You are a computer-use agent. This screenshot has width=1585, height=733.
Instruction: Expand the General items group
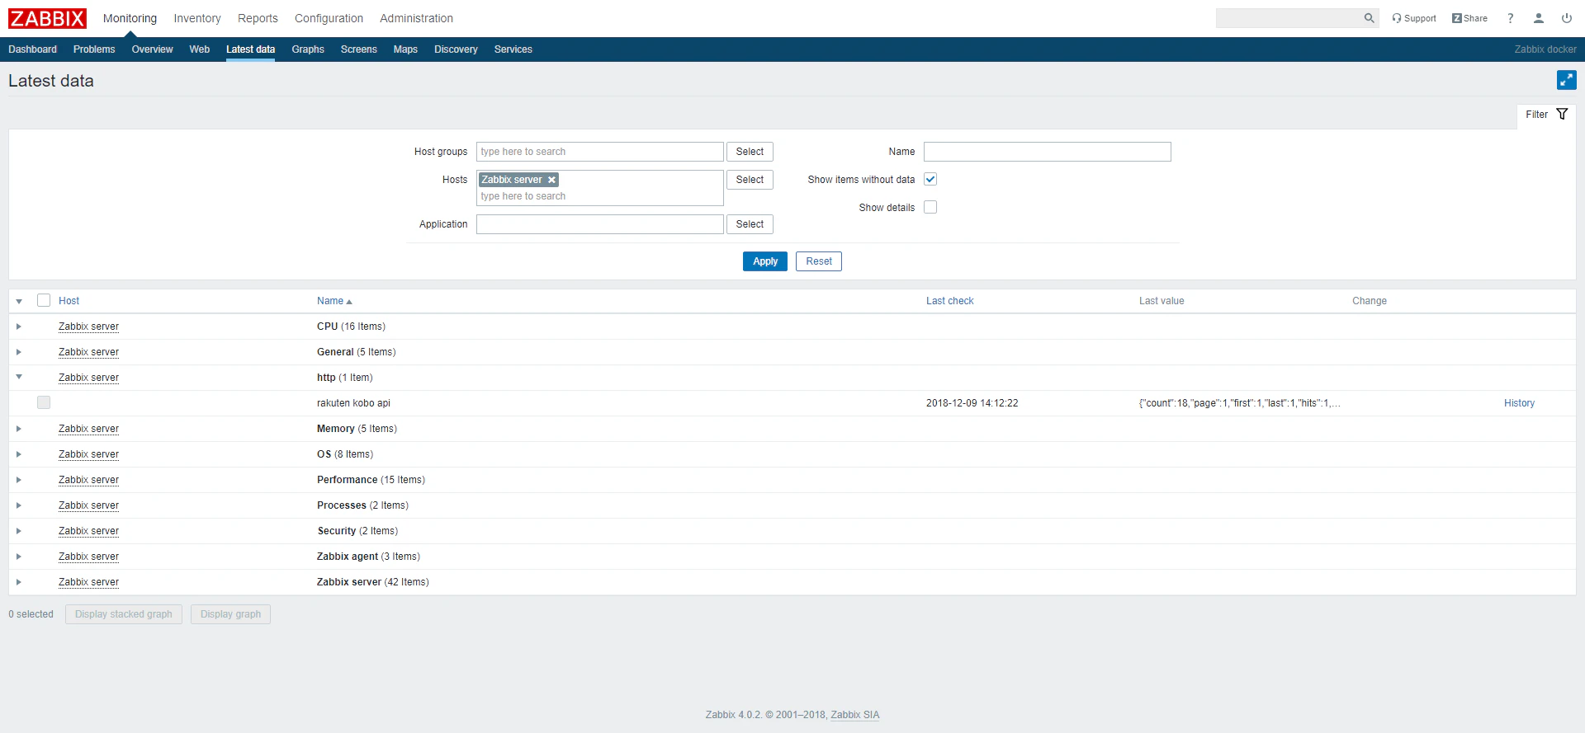pyautogui.click(x=19, y=352)
